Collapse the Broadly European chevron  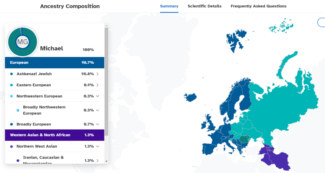click(x=97, y=124)
